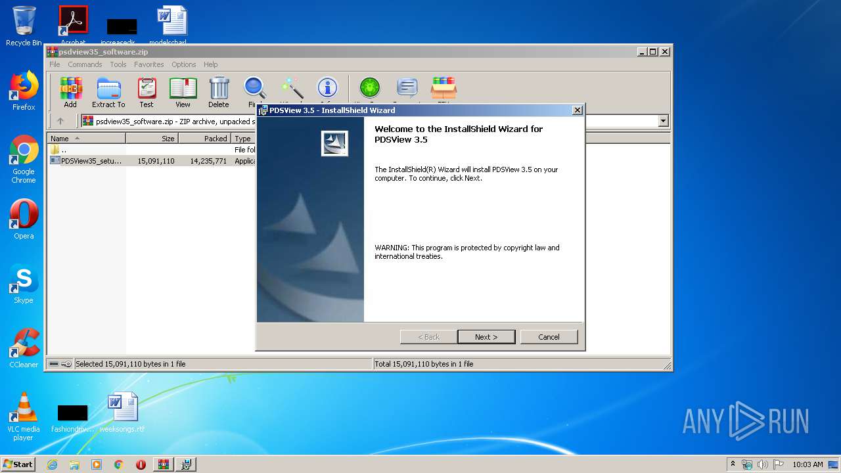Sort the file list by Packed column
Viewport: 841px width, 473px height.
click(x=204, y=139)
